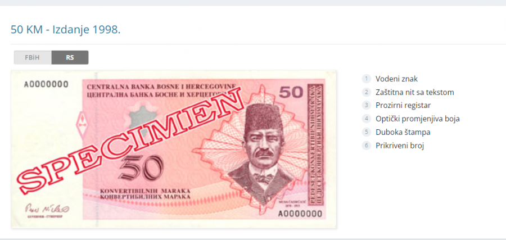The height and width of the screenshot is (240, 506).
Task: Click the purple 50 in banknote's upper corner
Action: (291, 93)
